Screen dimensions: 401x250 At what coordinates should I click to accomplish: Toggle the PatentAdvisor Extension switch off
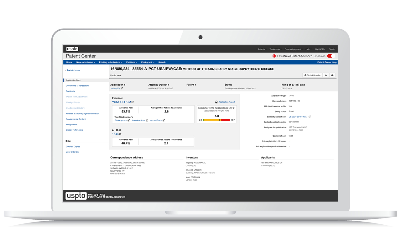331,56
